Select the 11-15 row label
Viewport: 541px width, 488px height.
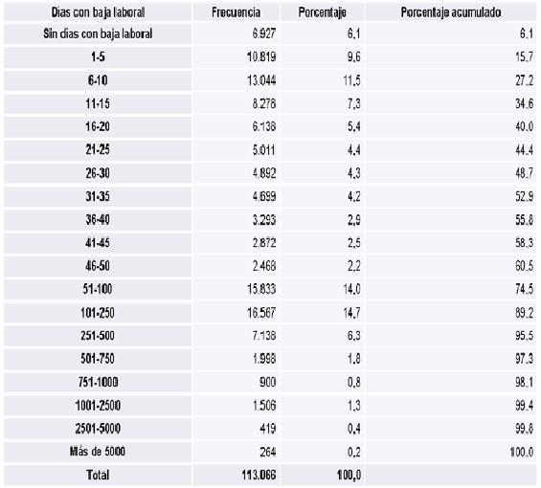coord(98,103)
